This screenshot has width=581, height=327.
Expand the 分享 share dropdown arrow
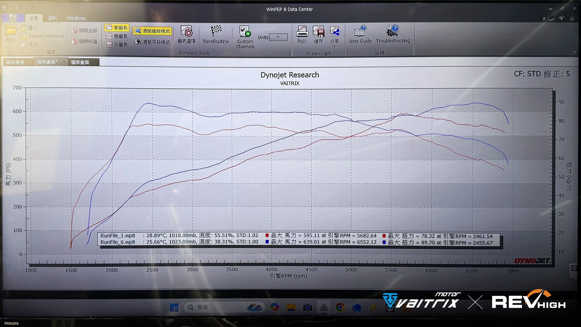334,46
